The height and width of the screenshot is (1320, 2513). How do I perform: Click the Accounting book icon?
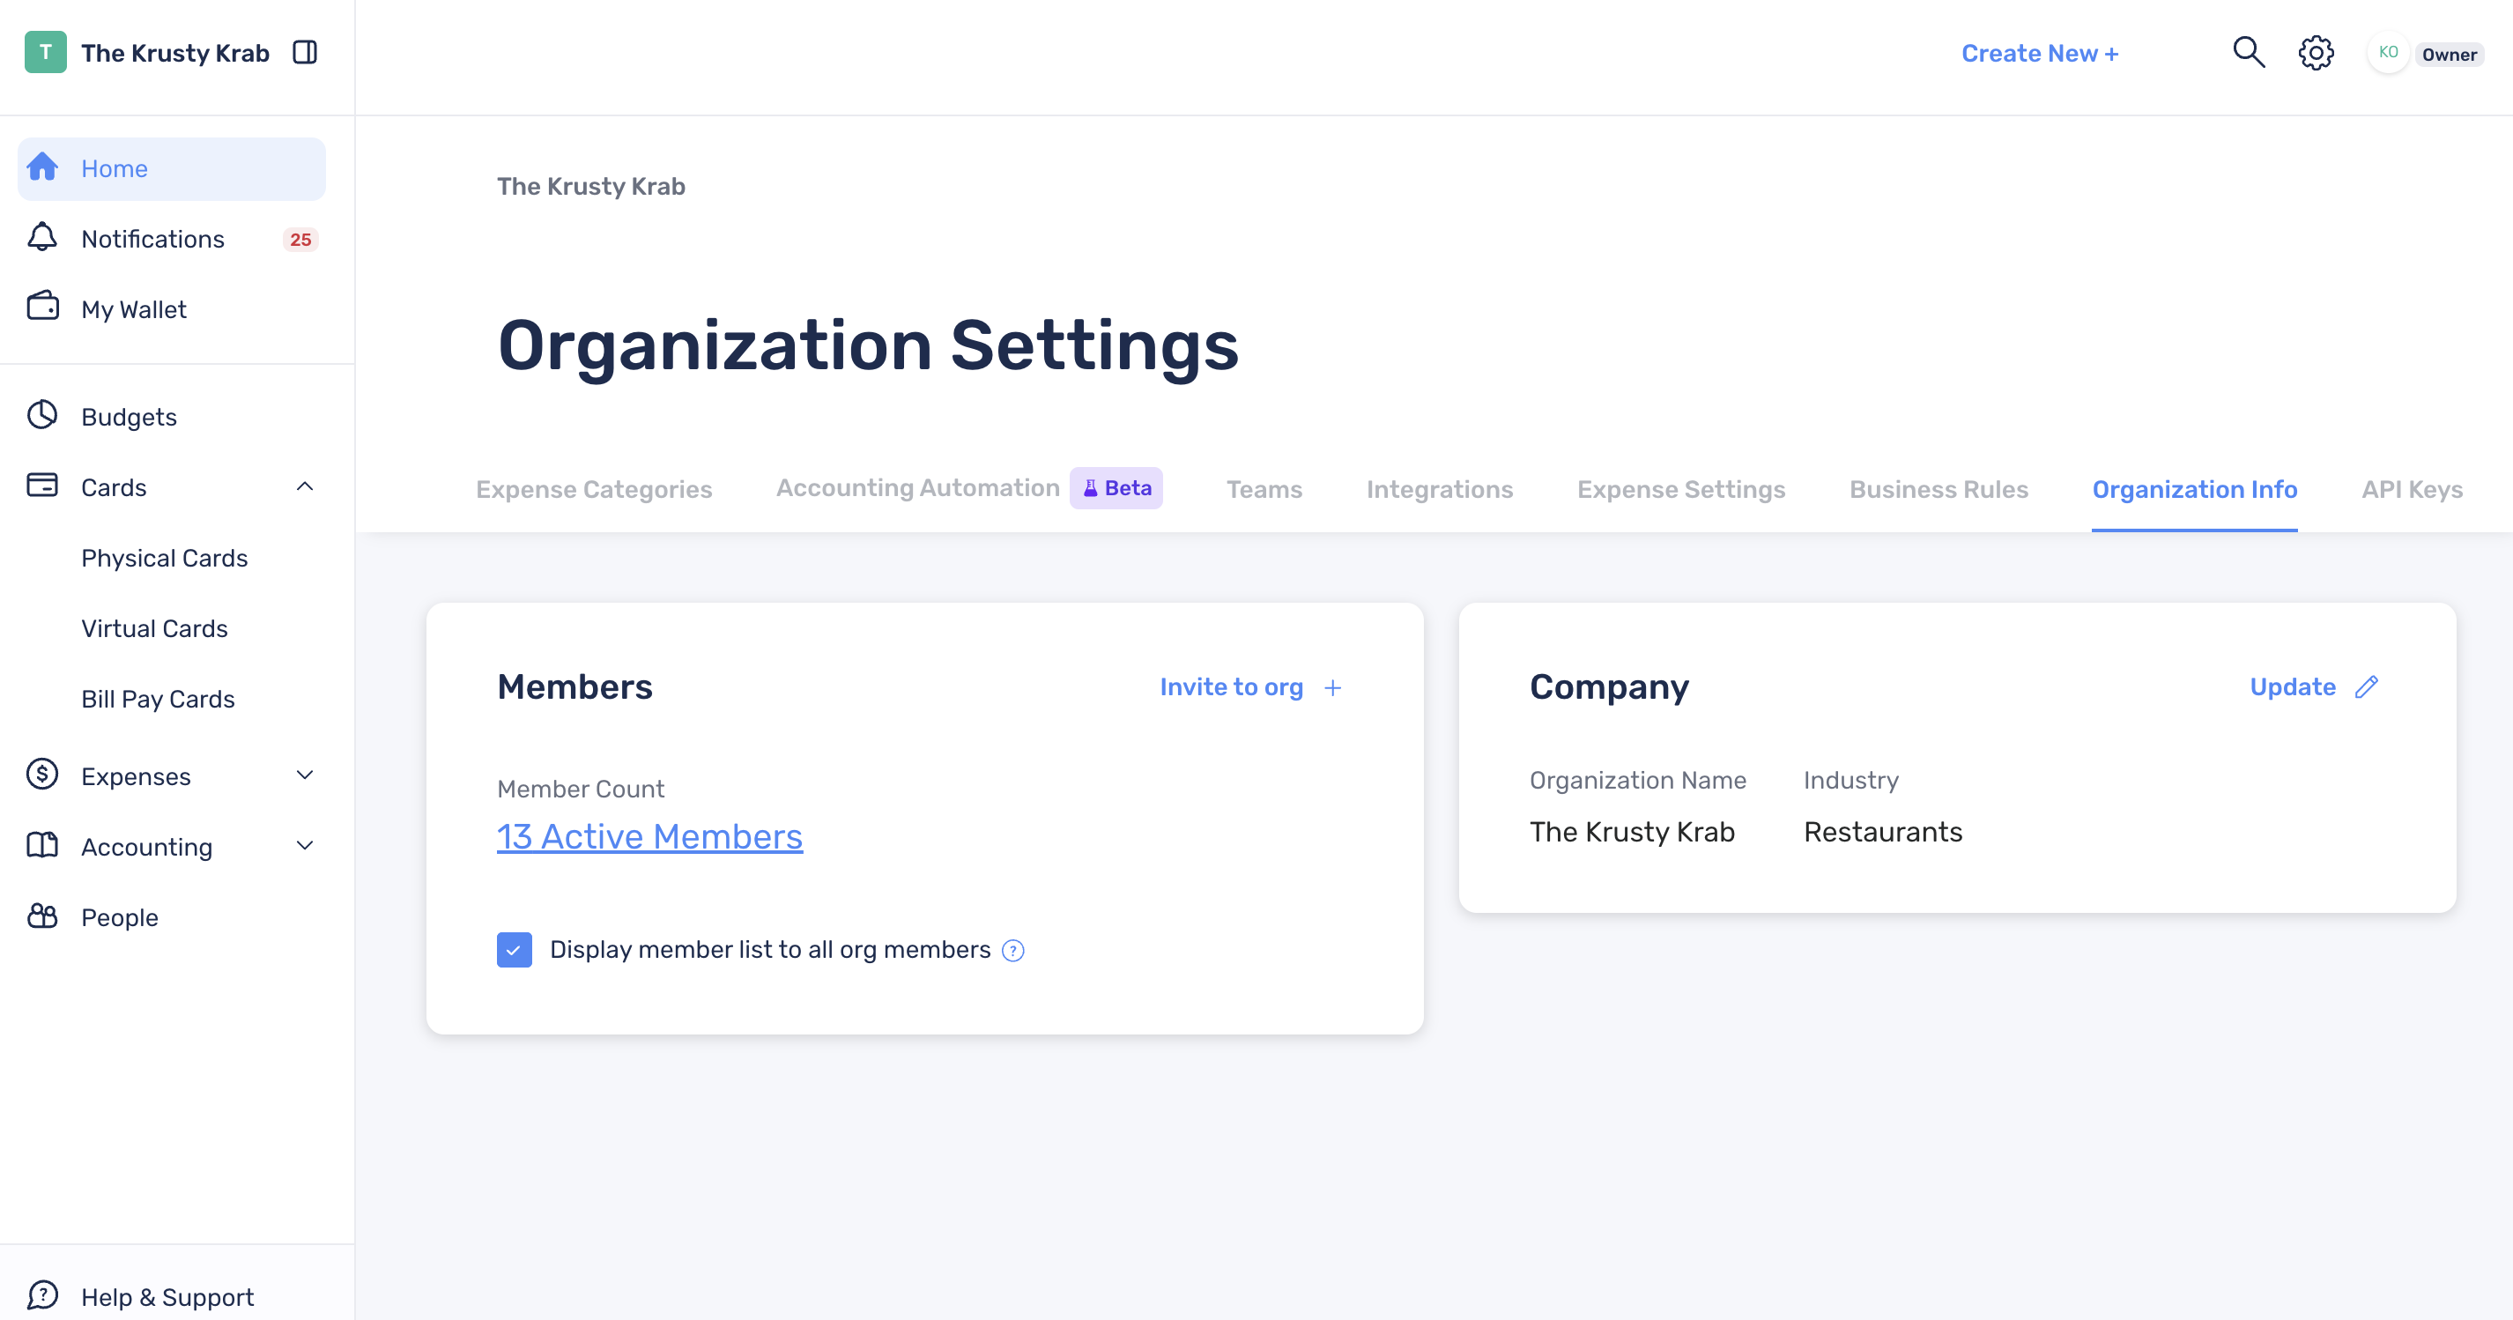[42, 846]
